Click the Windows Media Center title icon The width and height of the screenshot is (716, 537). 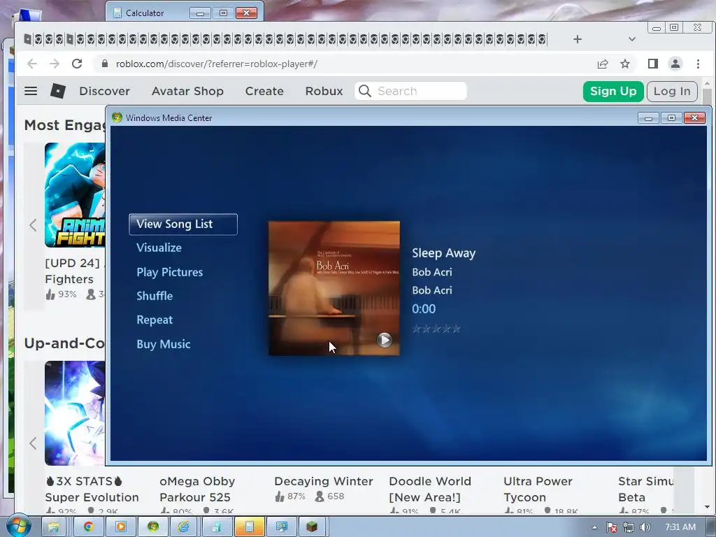coord(117,117)
